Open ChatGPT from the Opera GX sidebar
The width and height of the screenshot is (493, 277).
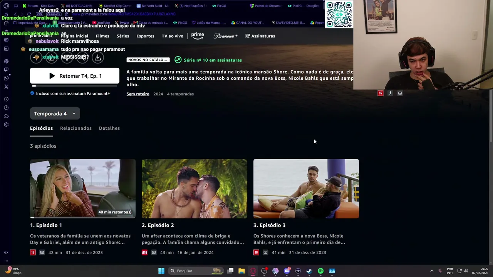[x=6, y=61]
